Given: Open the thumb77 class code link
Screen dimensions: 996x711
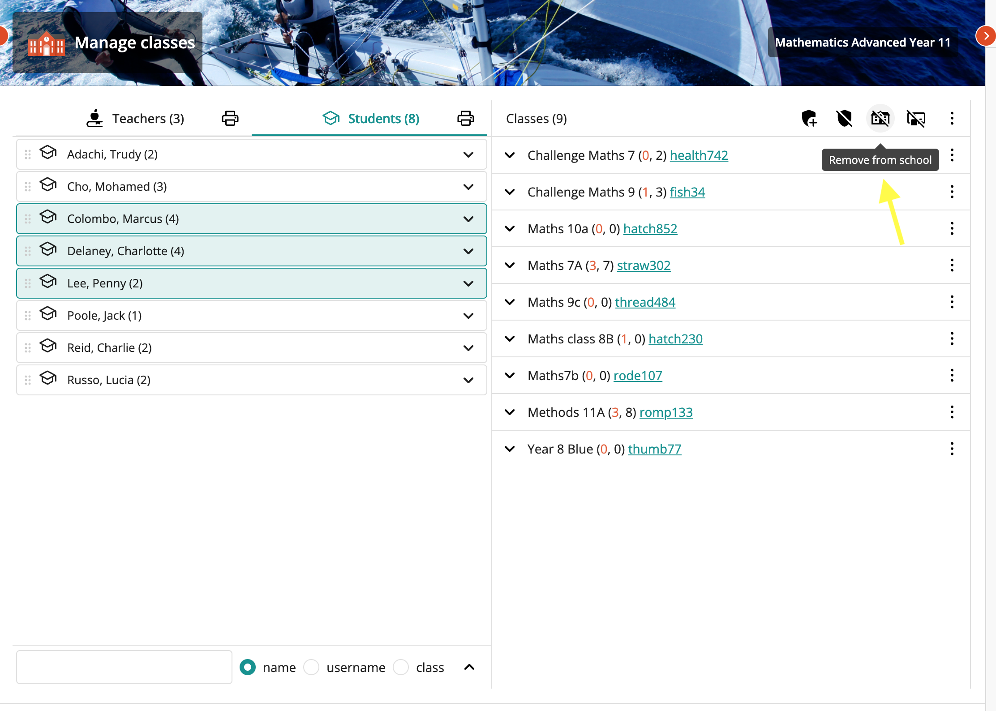Looking at the screenshot, I should point(655,449).
